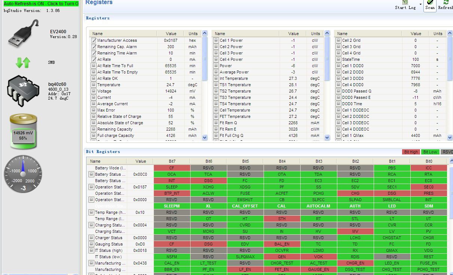The width and height of the screenshot is (453, 275).
Task: Click the Bit7 column header
Action: click(x=172, y=161)
